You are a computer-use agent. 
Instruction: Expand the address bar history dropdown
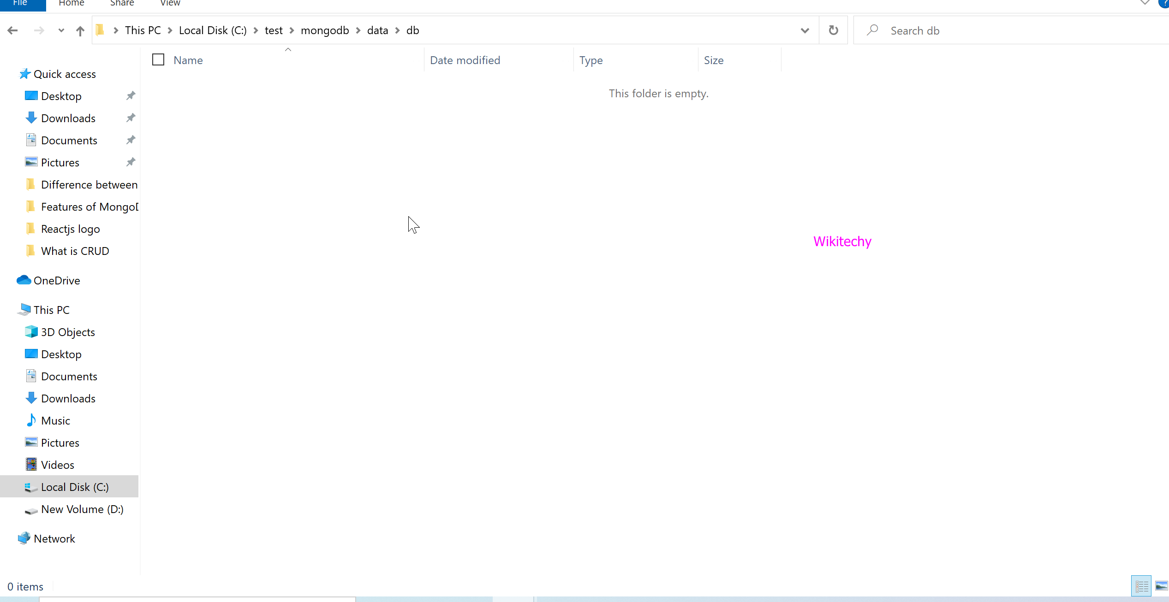pyautogui.click(x=805, y=31)
